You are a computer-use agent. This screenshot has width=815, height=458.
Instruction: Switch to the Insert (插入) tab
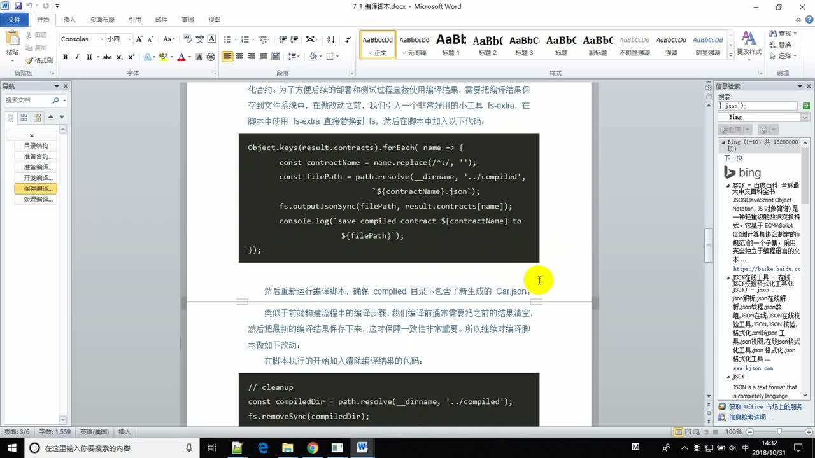coord(69,20)
